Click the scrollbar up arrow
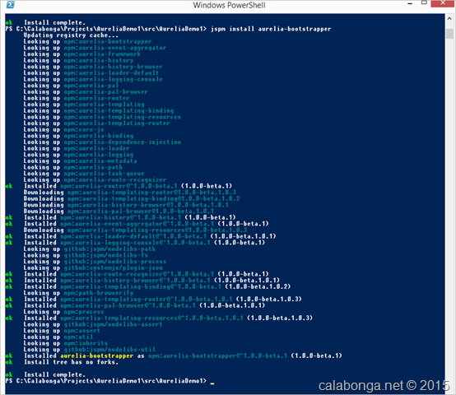This screenshot has height=395, width=456. [x=449, y=19]
